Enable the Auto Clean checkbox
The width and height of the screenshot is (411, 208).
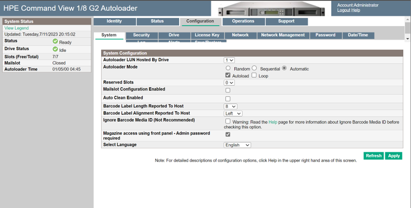click(x=228, y=99)
